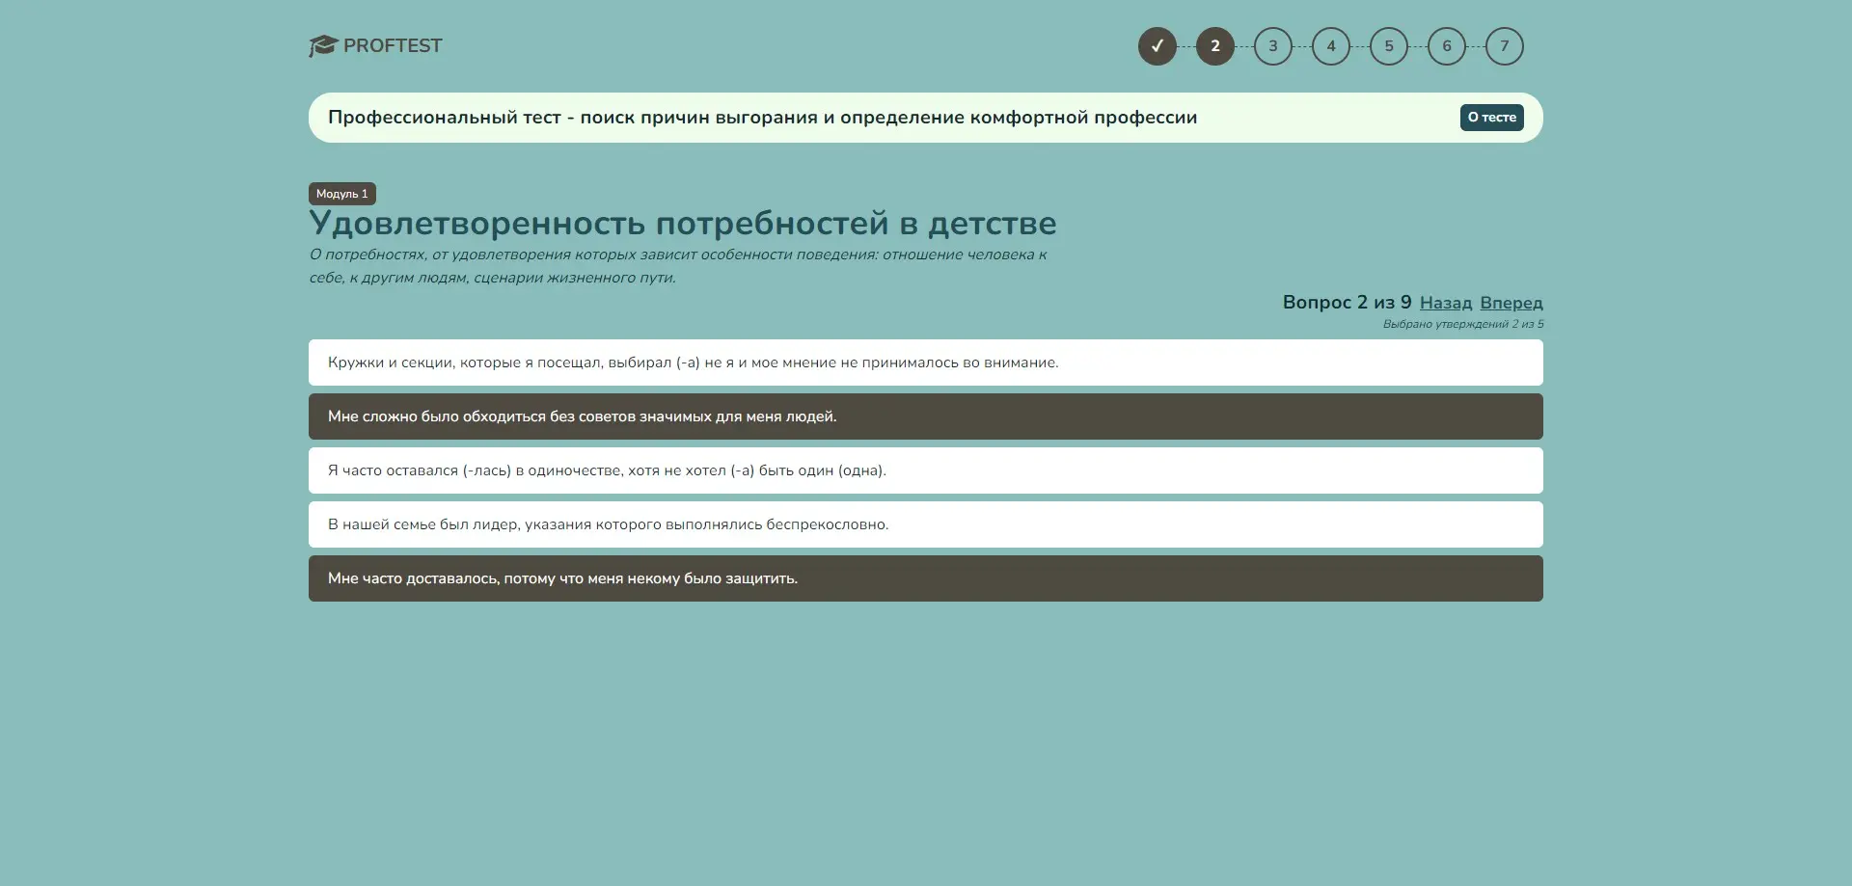The image size is (1852, 886).
Task: Go to step 3 circle
Action: pyautogui.click(x=1272, y=46)
